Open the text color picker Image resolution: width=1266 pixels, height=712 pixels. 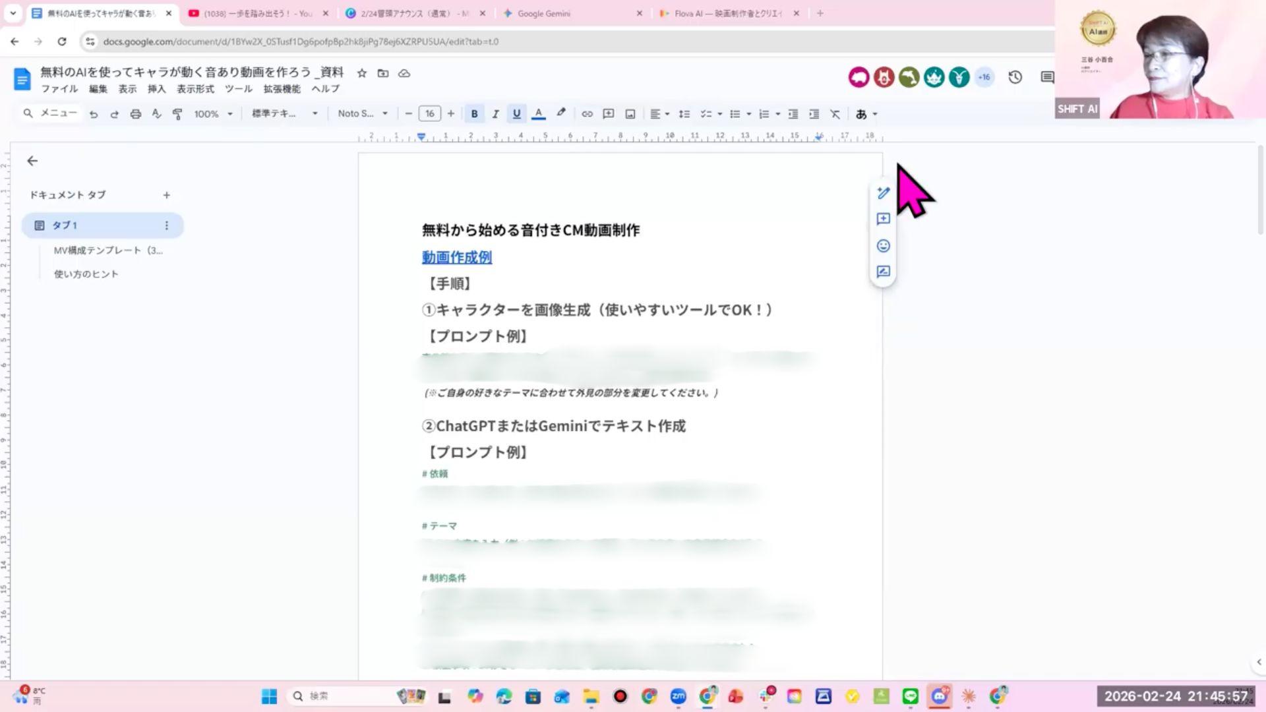coord(538,114)
